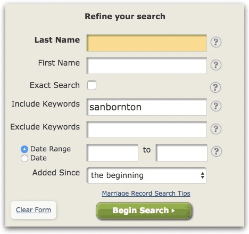249x234 pixels.
Task: Click the Begin Search button
Action: click(x=144, y=211)
